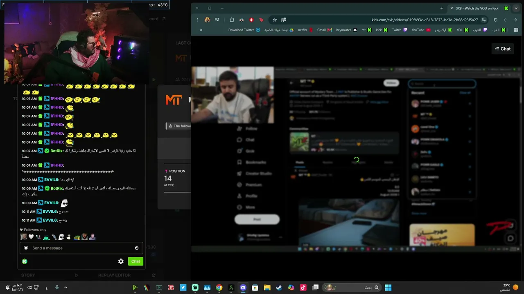Bookmark this page with star icon

[x=275, y=20]
